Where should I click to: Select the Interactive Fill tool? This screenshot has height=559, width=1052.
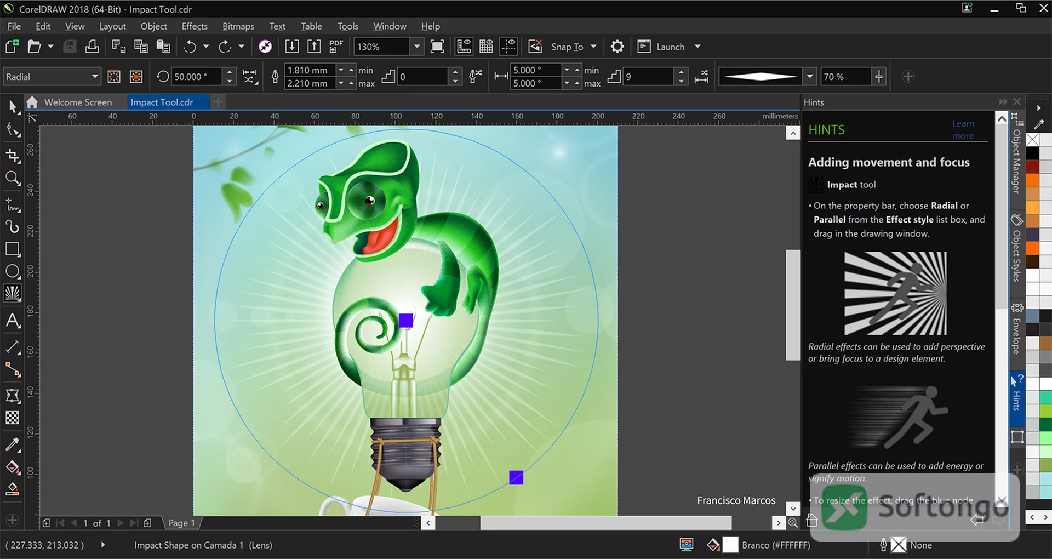(x=13, y=467)
